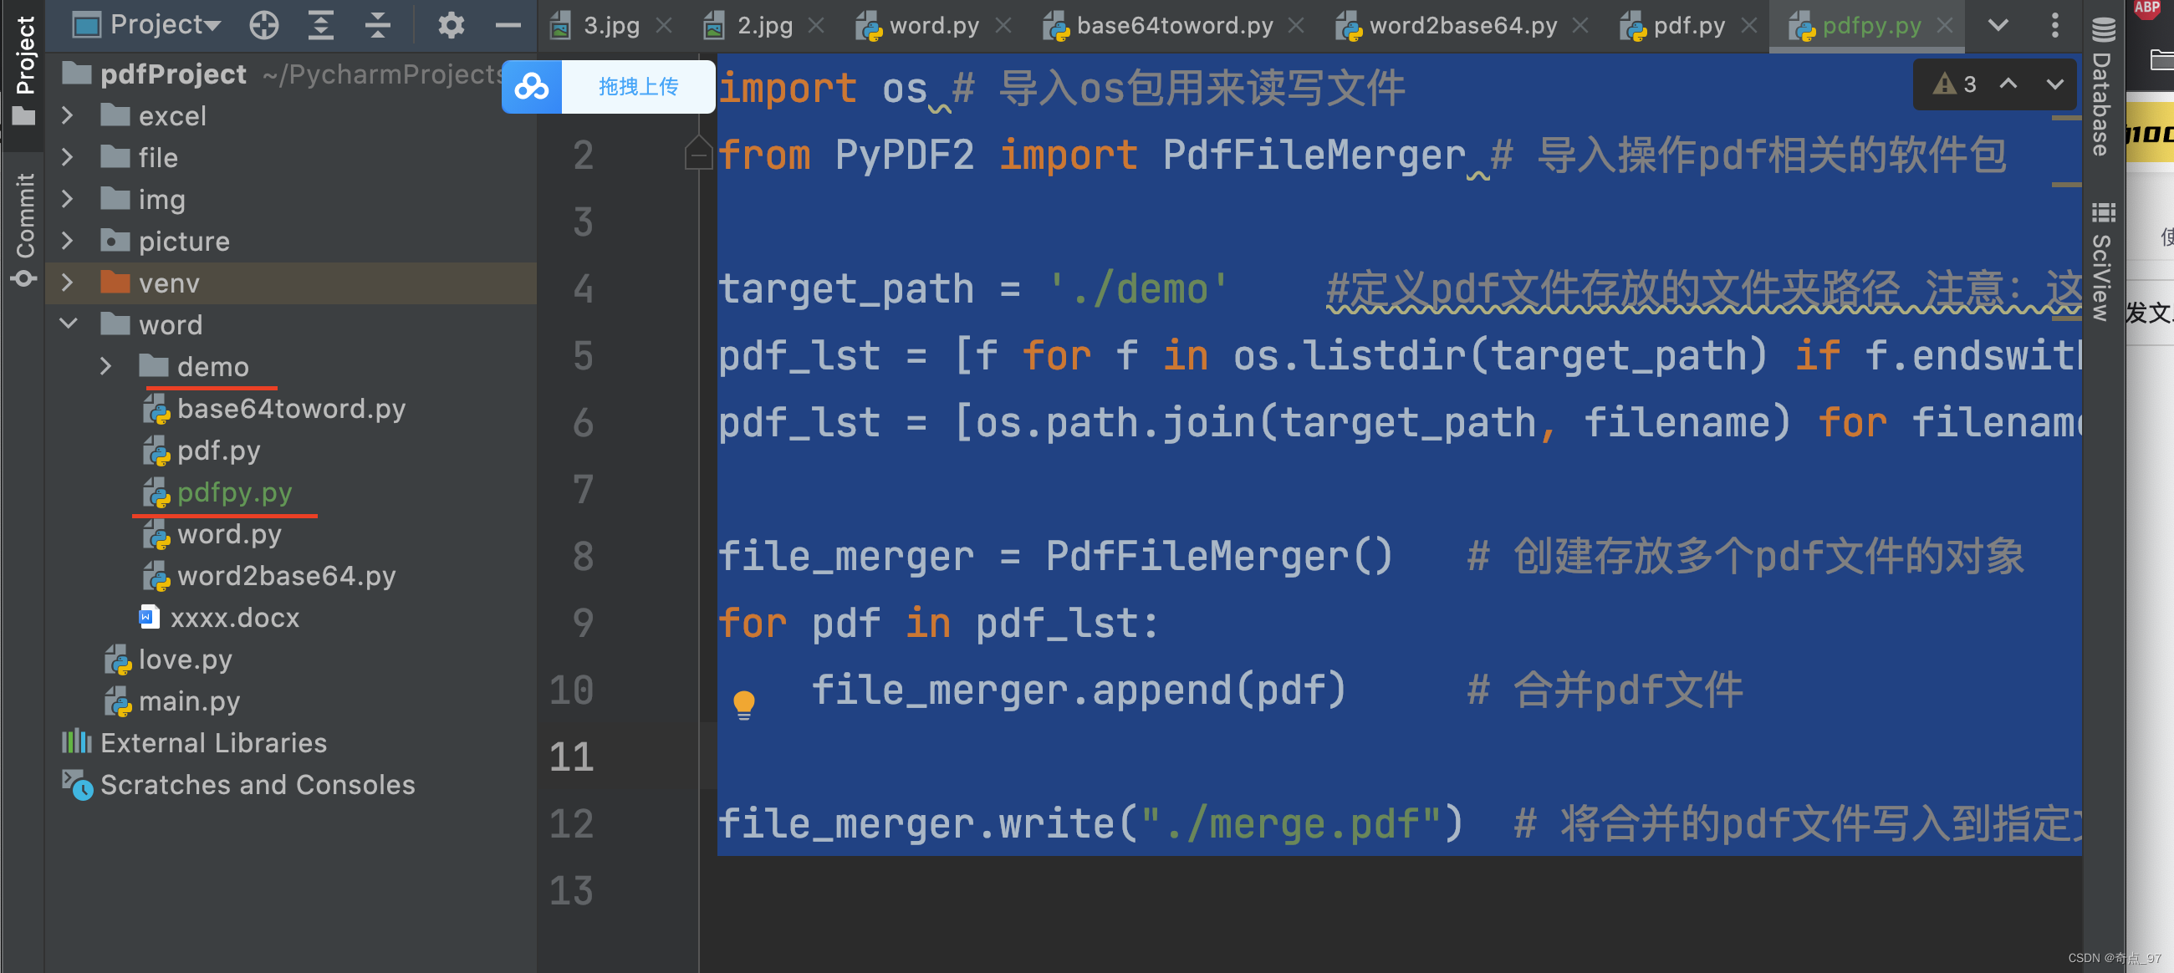The width and height of the screenshot is (2174, 973).
Task: Switch to the word2base64.py tab
Action: coord(1461,25)
